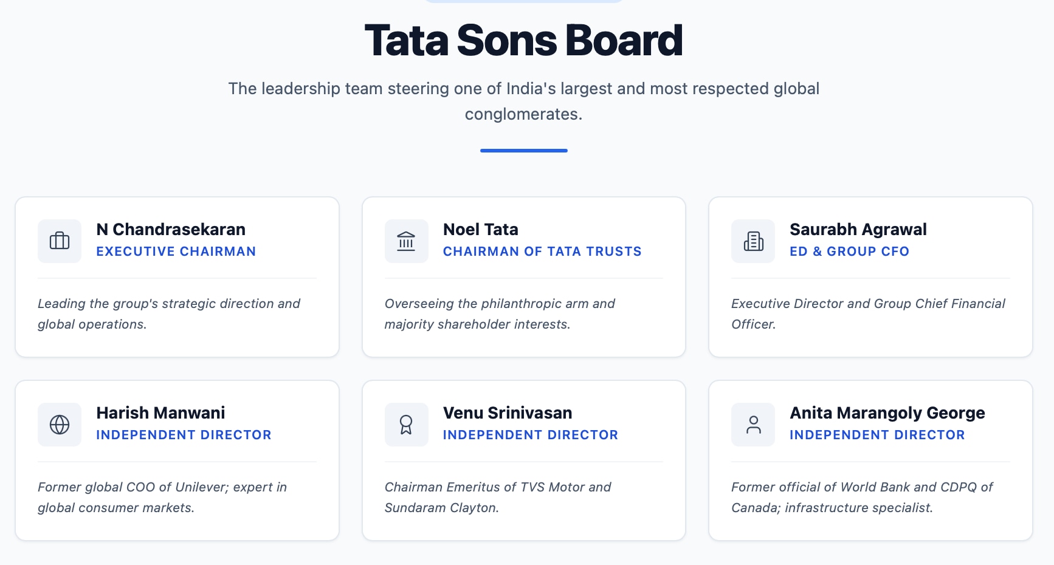Click INDEPENDENT DIRECTOR under Anita Marangoly George
1054x565 pixels.
point(877,434)
